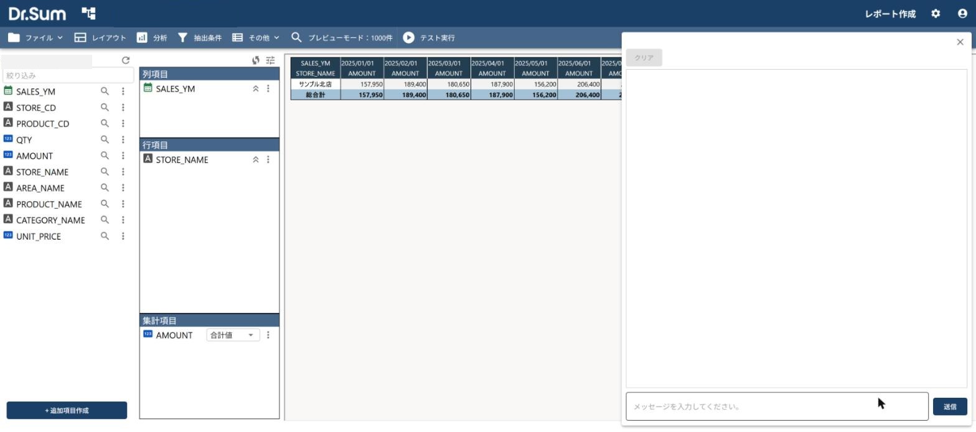
Task: Open more options for STORE_NAME row item
Action: point(268,159)
